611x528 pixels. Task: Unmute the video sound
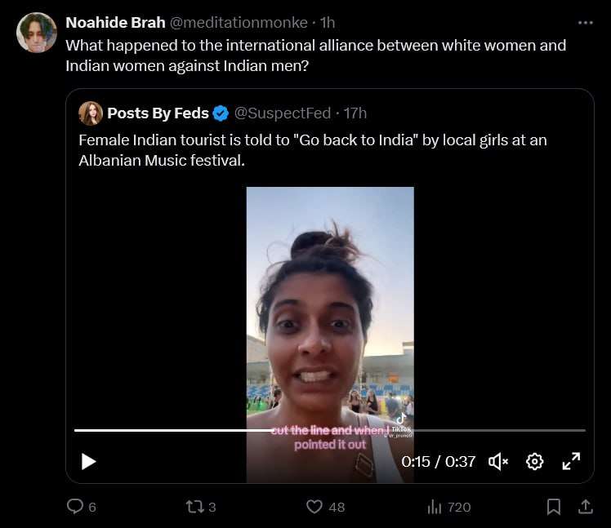point(498,461)
